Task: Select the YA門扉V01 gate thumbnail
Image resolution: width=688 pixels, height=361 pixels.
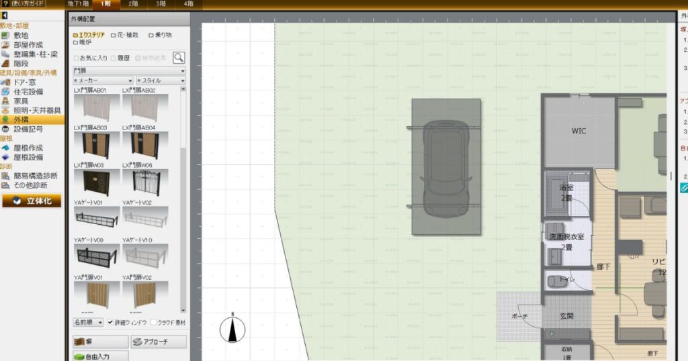Action: click(x=97, y=295)
